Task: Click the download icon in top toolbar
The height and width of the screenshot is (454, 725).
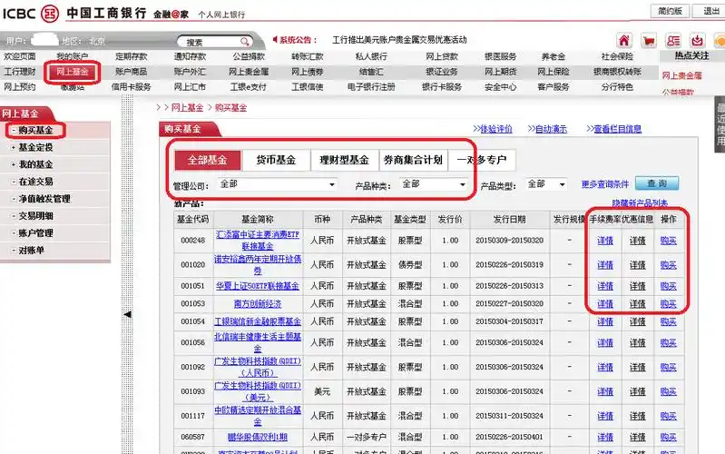Action: point(697,41)
